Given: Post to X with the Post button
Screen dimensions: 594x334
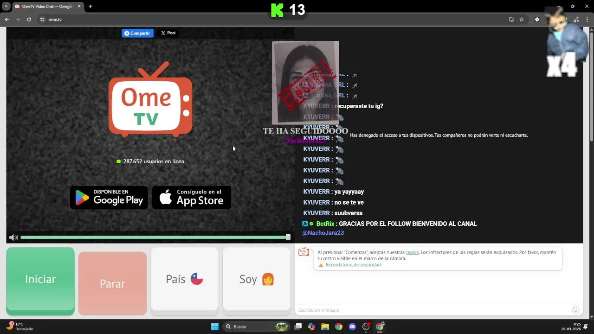Looking at the screenshot, I should (168, 33).
